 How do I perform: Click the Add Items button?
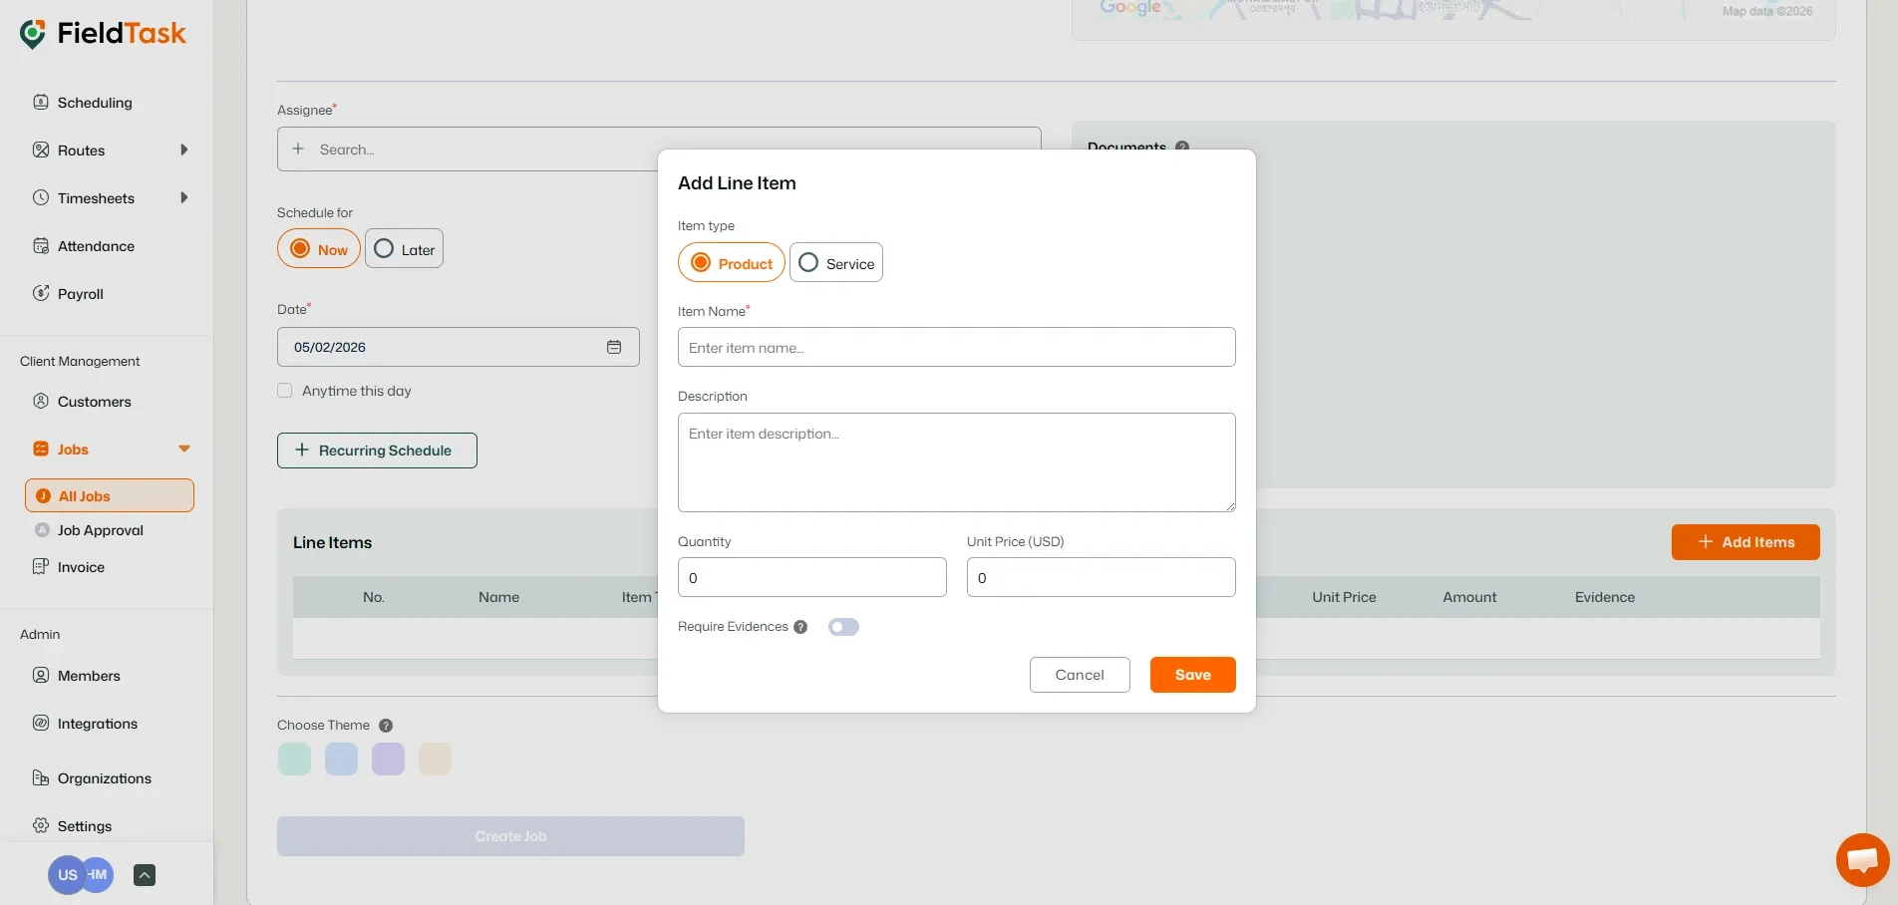click(1744, 541)
